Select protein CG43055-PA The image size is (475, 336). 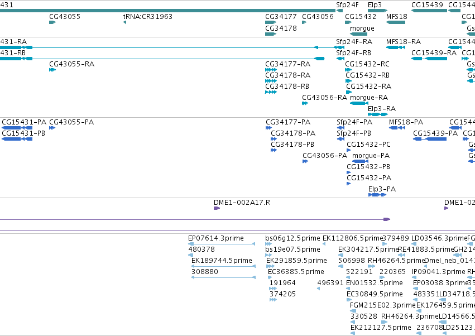click(x=71, y=122)
